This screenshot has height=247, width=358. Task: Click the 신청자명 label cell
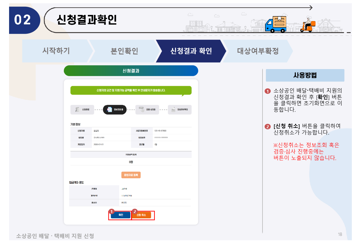pos(81,131)
